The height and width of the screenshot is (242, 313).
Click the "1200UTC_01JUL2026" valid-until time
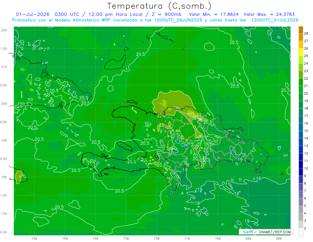[x=275, y=20]
